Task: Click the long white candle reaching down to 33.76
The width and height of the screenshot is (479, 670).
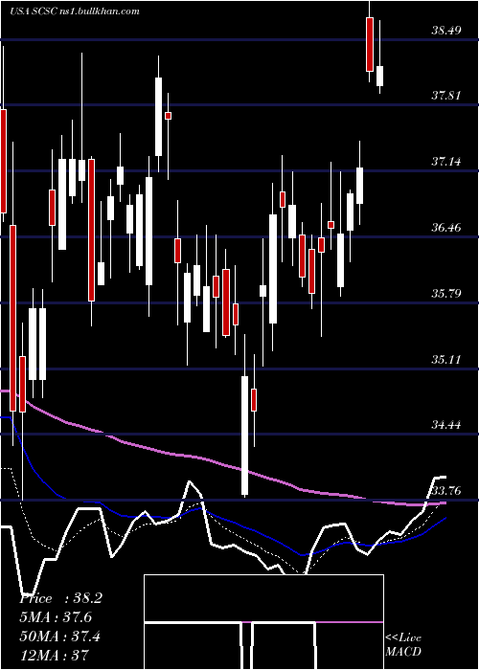Action: point(244,435)
